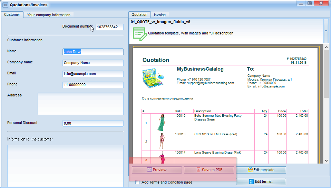Enable Add Terms and Condition page
Screen dimensions: 331x188
(x=137, y=182)
